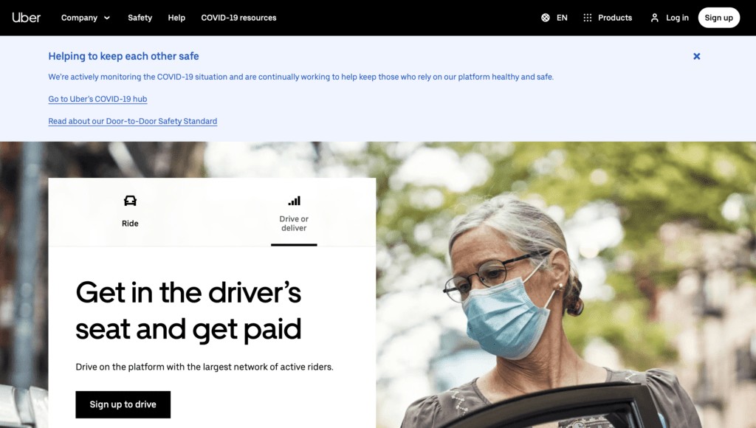Viewport: 756px width, 428px height.
Task: Click Sign up to drive button
Action: pyautogui.click(x=123, y=404)
